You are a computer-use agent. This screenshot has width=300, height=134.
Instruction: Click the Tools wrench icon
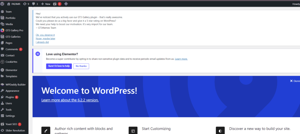[2, 110]
